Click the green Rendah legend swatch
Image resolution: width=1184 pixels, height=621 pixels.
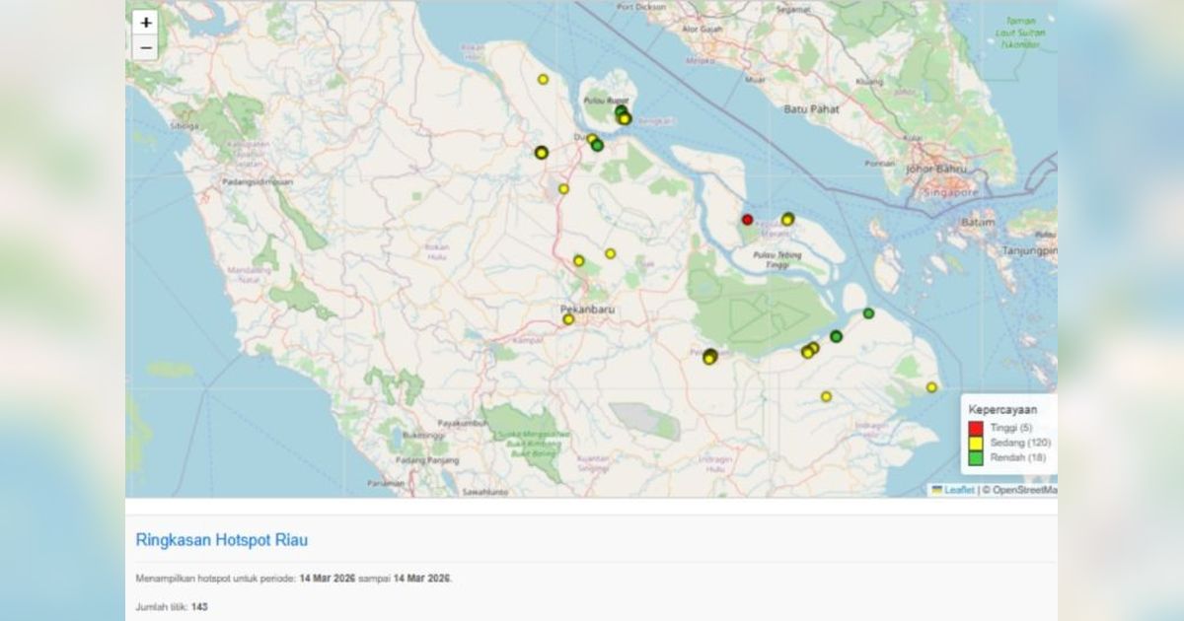click(x=976, y=457)
